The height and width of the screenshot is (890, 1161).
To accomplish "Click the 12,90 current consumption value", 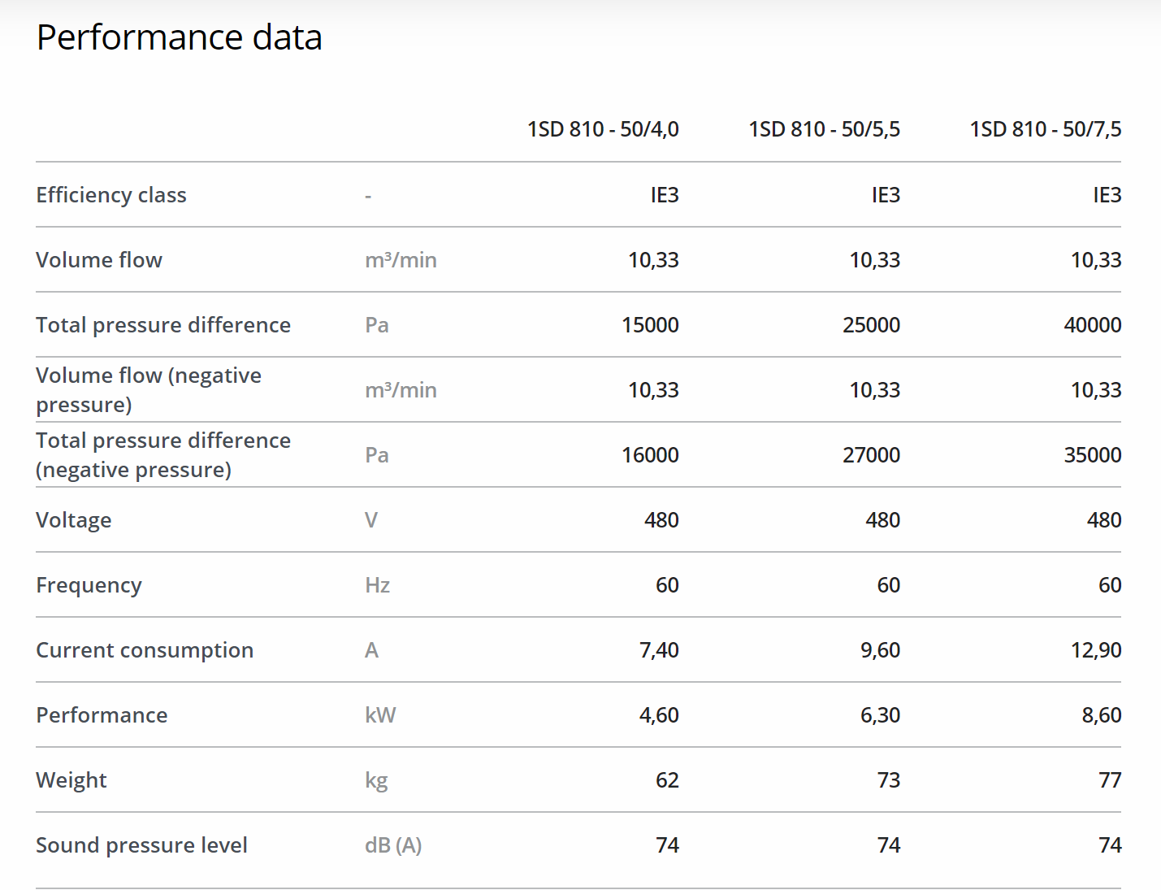I will (x=1095, y=650).
